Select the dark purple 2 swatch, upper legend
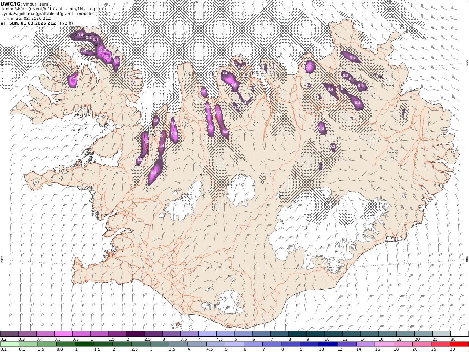The width and height of the screenshot is (469, 352). click(x=135, y=334)
